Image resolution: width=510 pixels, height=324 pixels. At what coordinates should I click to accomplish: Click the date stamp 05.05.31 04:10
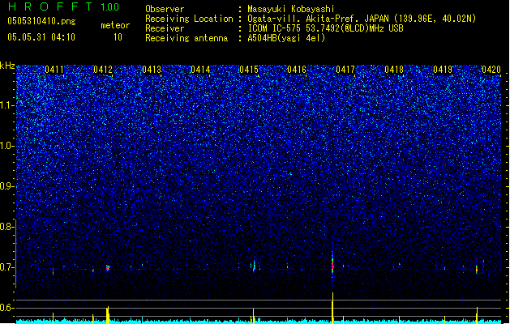point(41,37)
